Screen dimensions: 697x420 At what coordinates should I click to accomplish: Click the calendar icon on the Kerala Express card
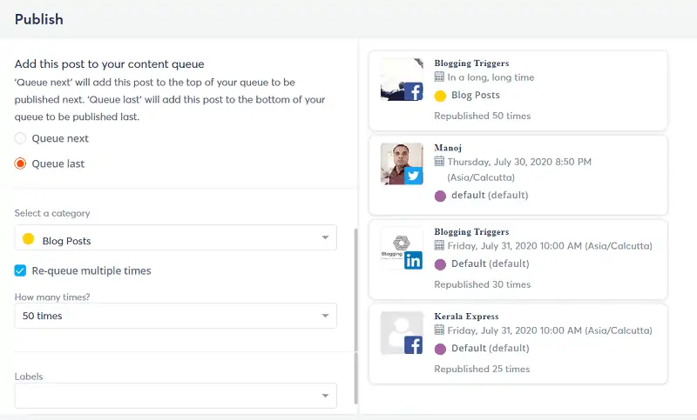coord(439,330)
